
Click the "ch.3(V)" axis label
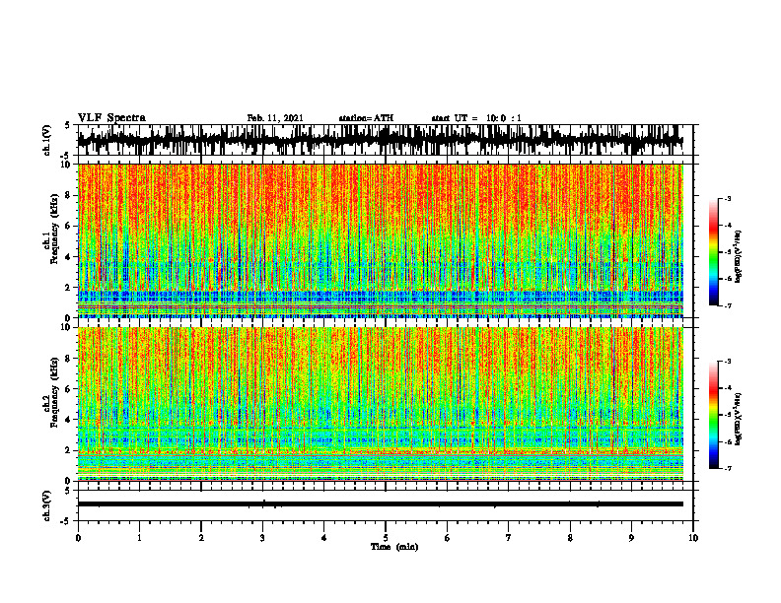[47, 505]
